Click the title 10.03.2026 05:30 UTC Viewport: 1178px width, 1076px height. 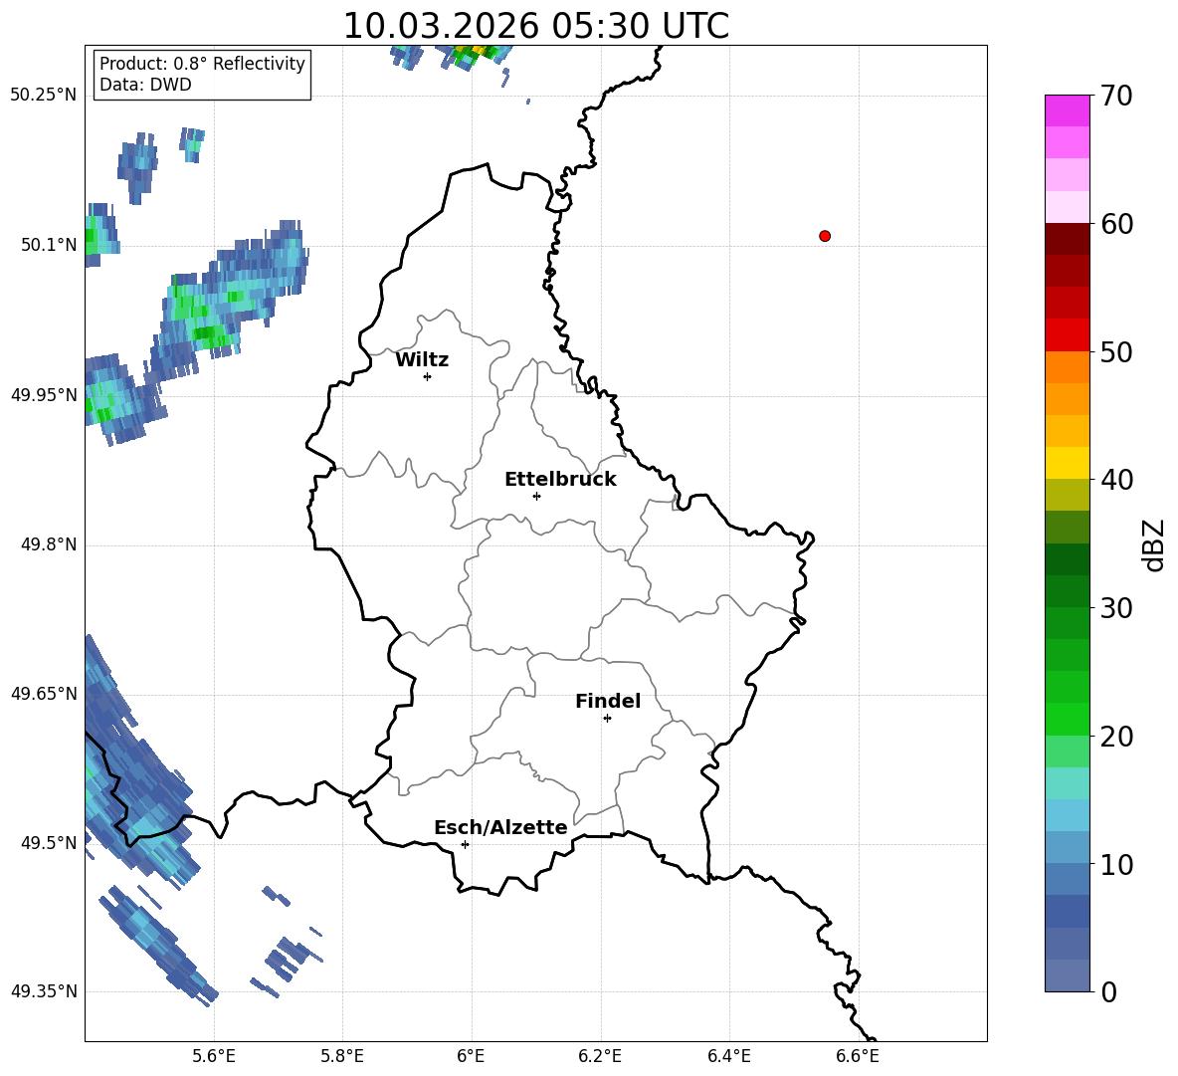[535, 26]
